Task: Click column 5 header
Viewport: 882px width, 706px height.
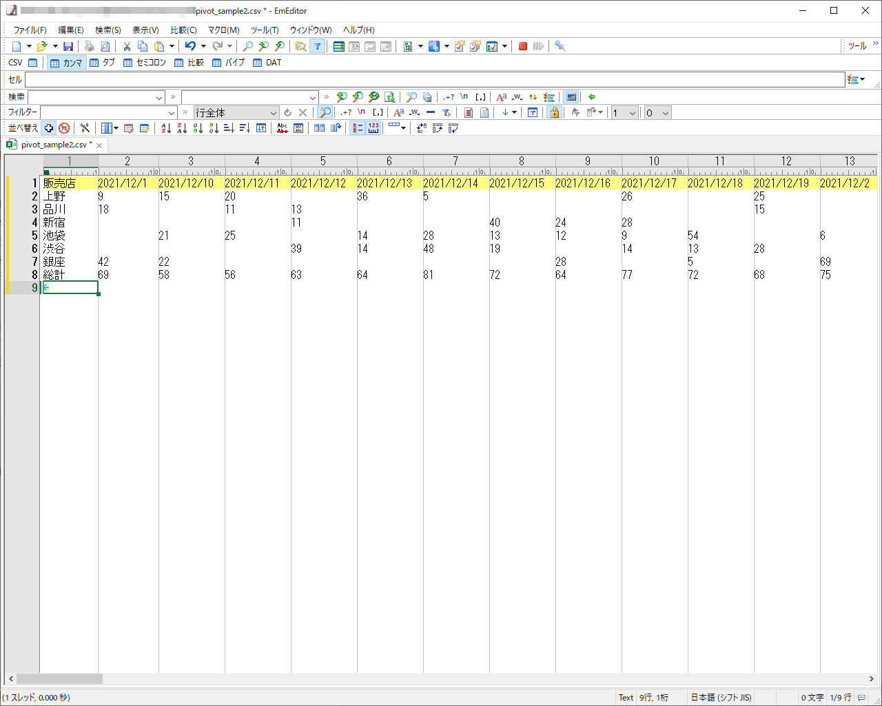Action: (323, 161)
